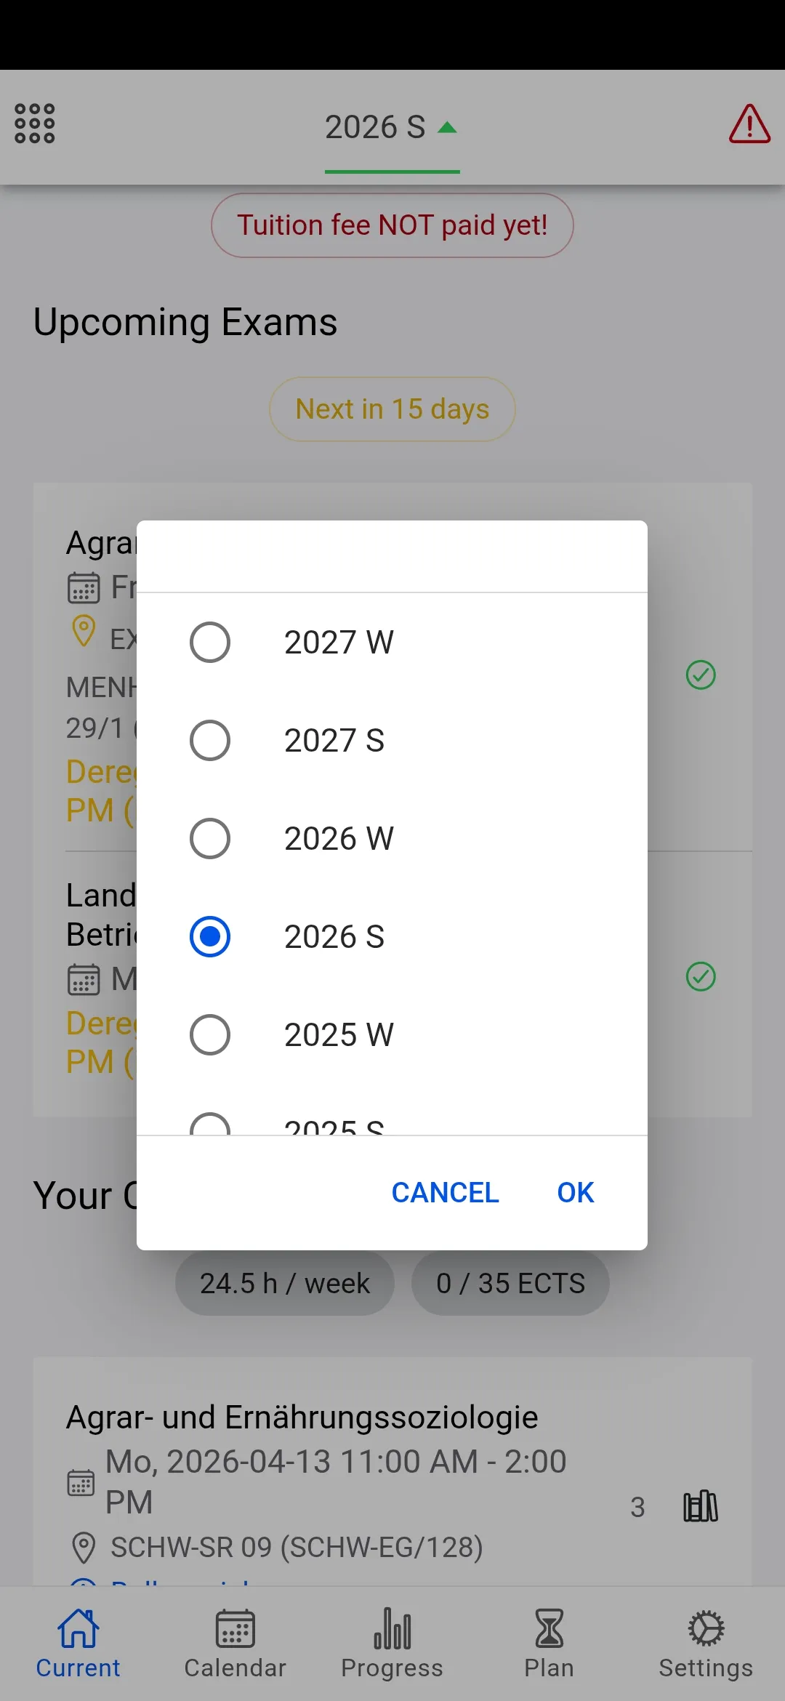Open the 2026 S semester dropdown
The image size is (785, 1701).
(x=392, y=126)
